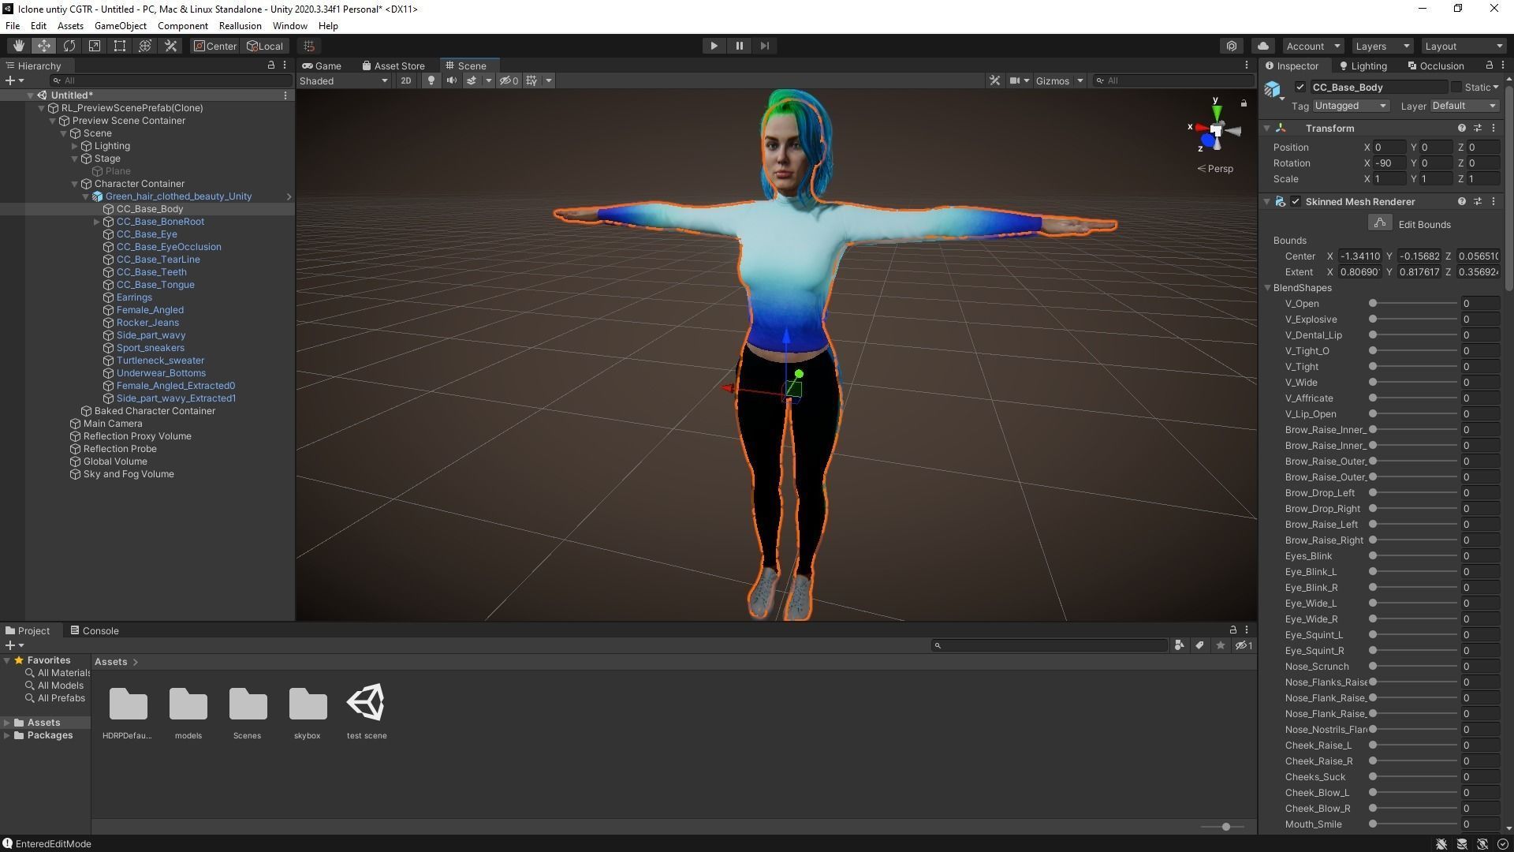Enable the Static checkbox
Viewport: 1514px width, 852px height.
(x=1456, y=88)
